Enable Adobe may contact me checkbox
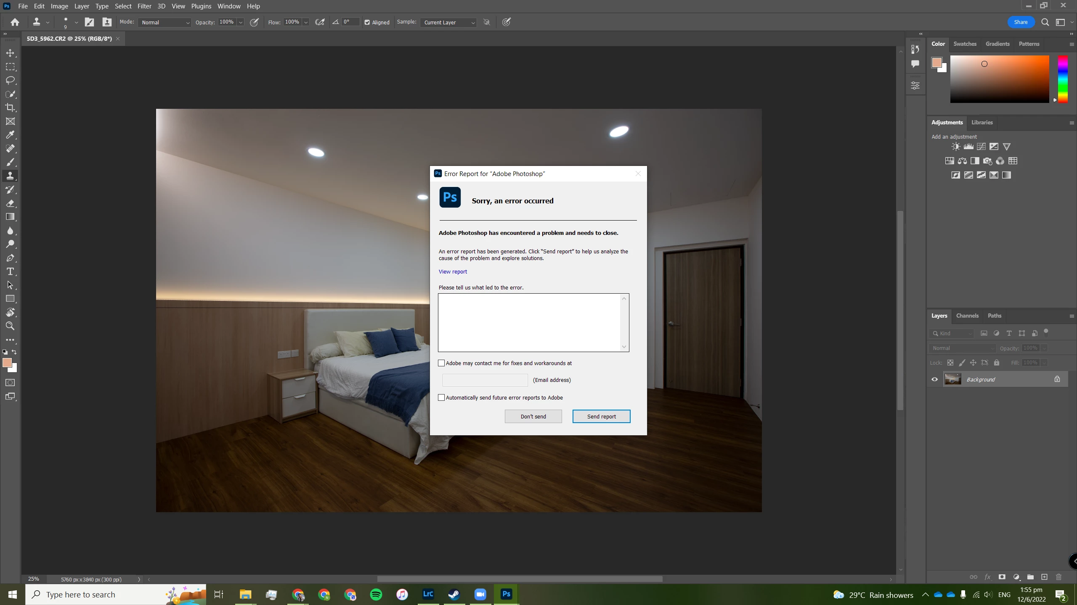 (441, 363)
